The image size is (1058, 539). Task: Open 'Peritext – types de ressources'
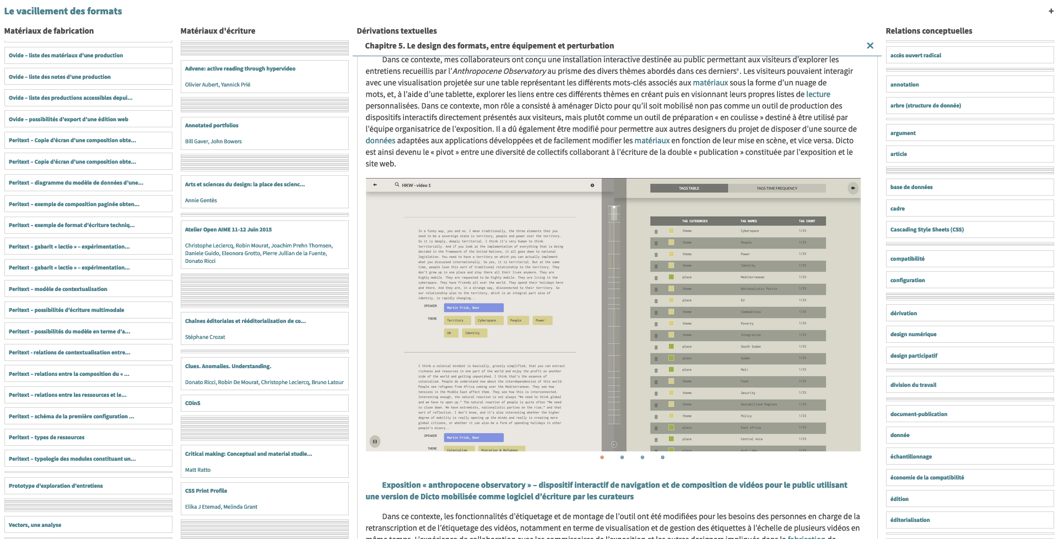click(x=88, y=437)
